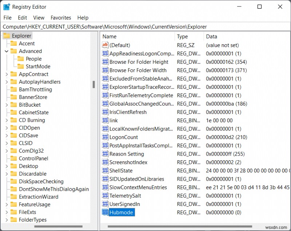Click the LogonCount QWORD icon

(x=105, y=137)
